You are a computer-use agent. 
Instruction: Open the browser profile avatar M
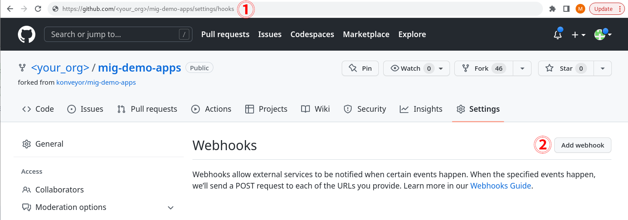(580, 9)
